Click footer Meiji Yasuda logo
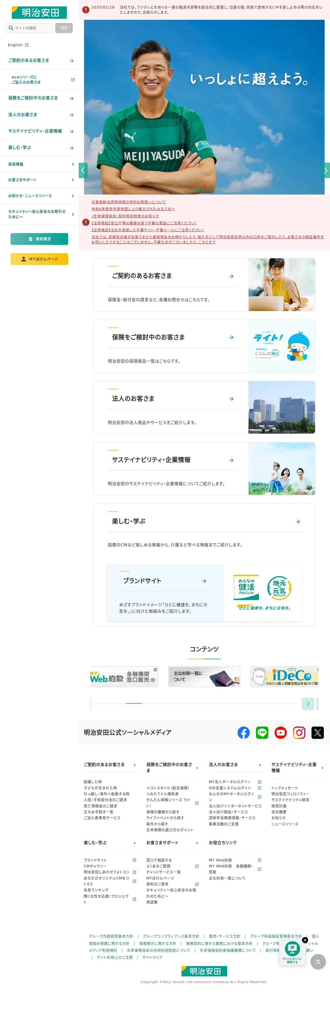This screenshot has width=330, height=1010. coord(204,971)
